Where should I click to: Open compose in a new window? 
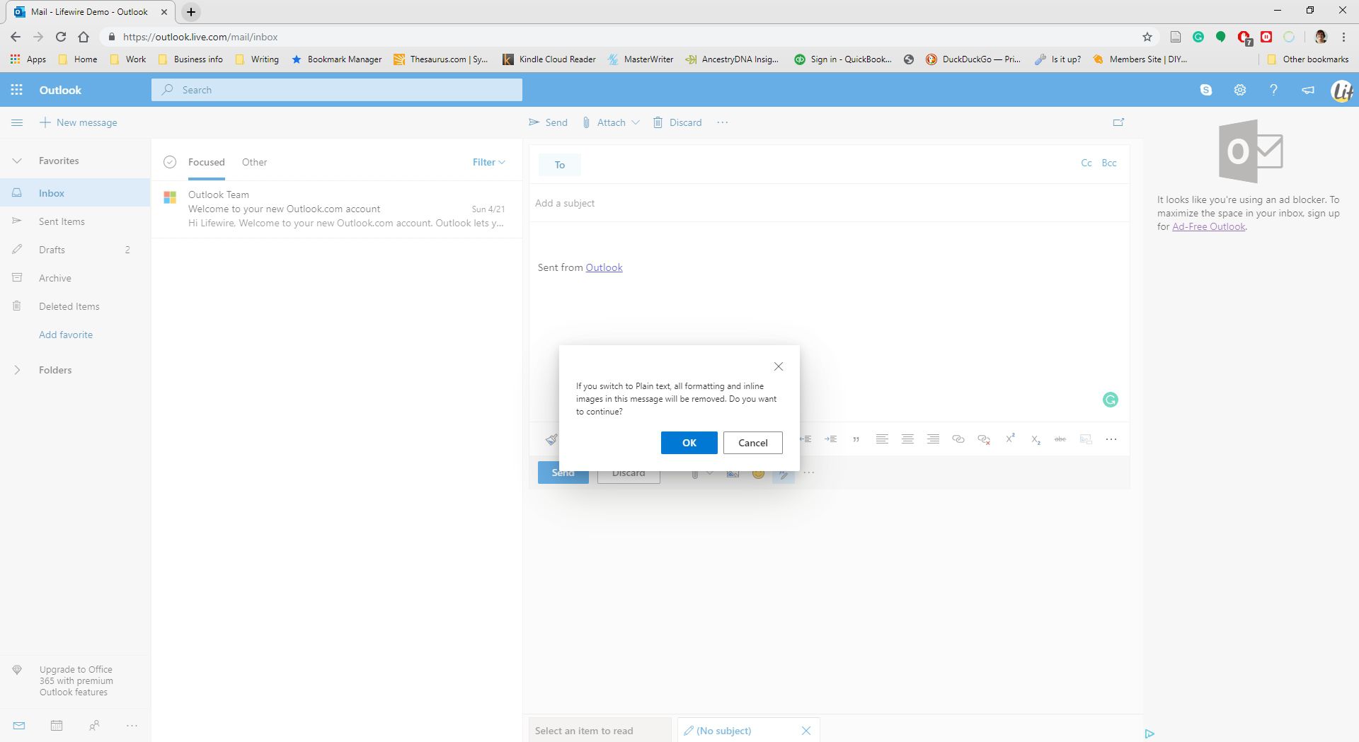[x=1118, y=122]
